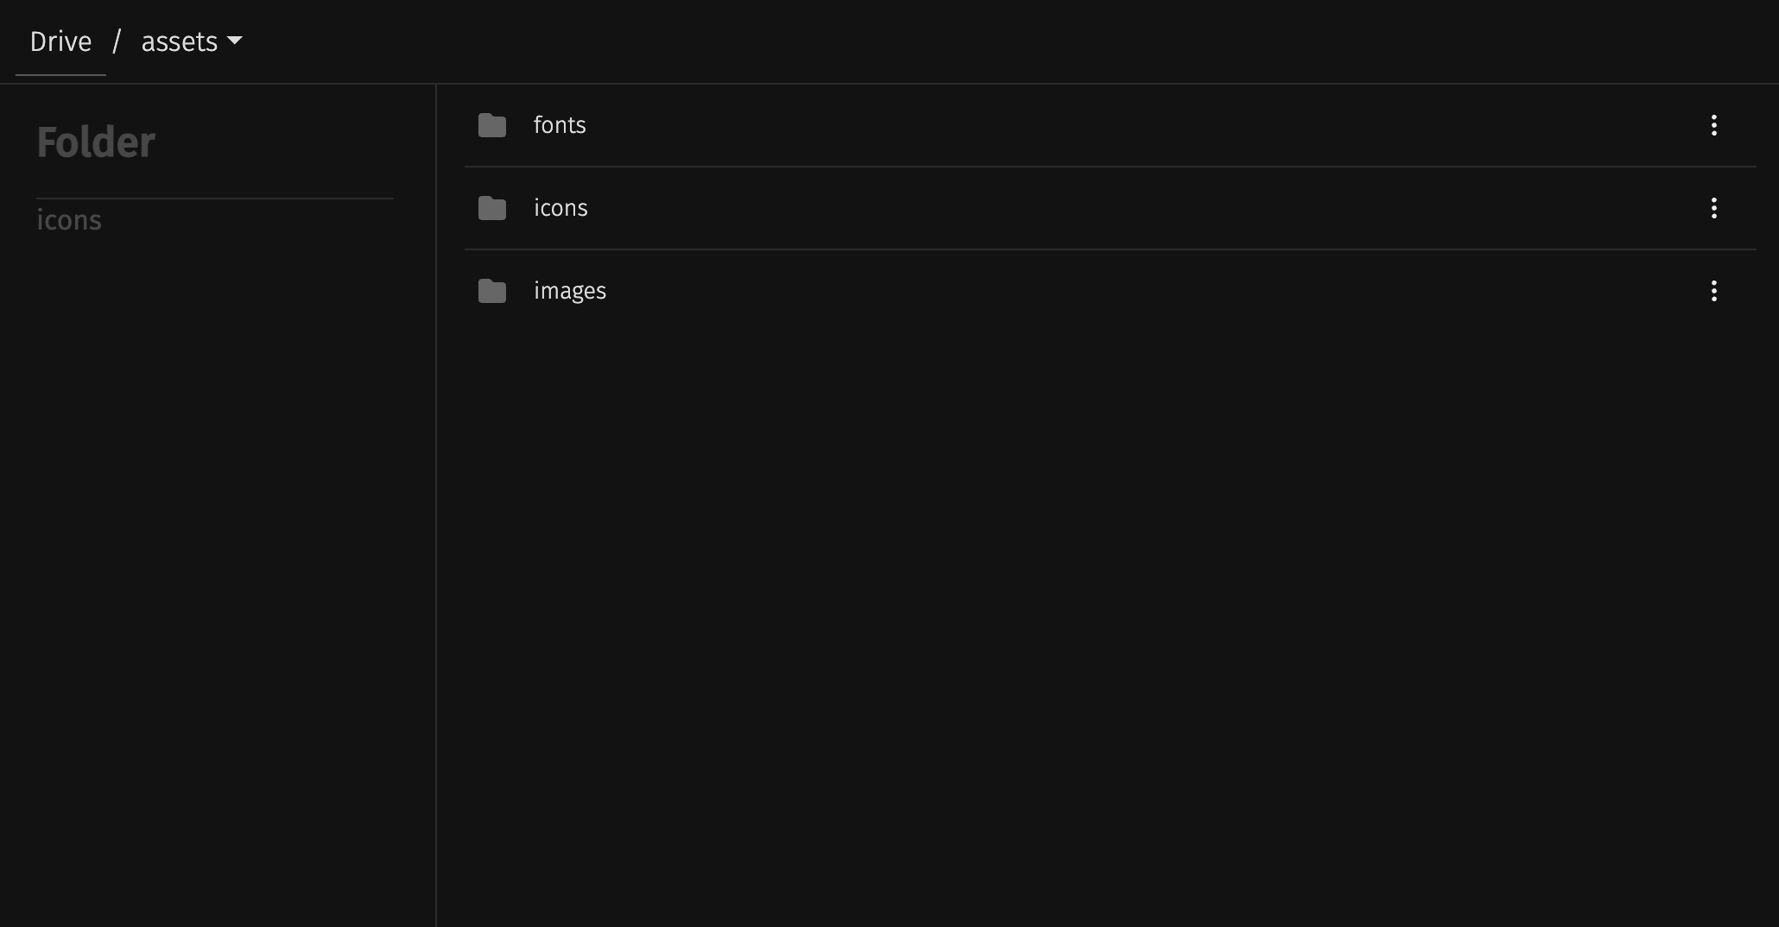Click the icons folder icon in list
The image size is (1779, 927).
click(x=492, y=208)
